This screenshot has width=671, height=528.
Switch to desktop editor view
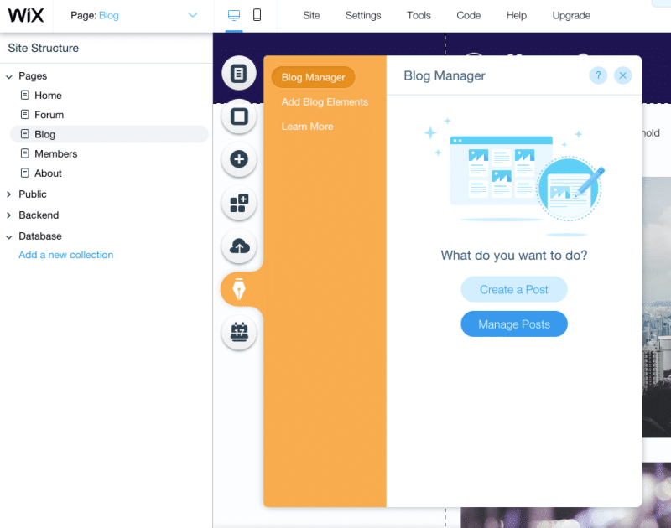coord(234,15)
